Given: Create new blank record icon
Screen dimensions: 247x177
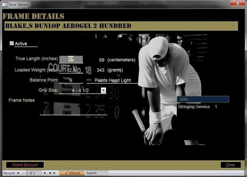Looking at the screenshot, I should [x=55, y=173].
